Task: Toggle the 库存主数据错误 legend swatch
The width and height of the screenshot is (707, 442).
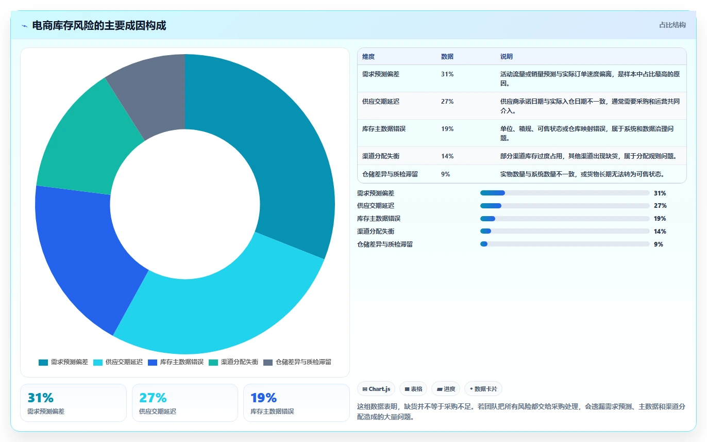Action: tap(153, 362)
